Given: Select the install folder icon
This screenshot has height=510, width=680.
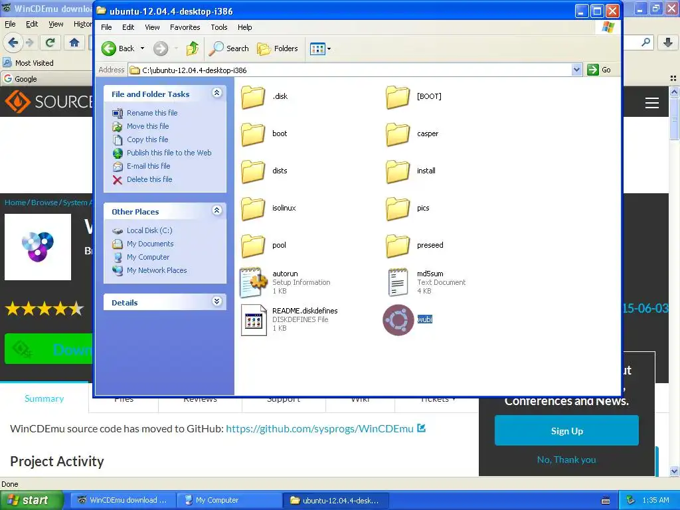Looking at the screenshot, I should 398,171.
